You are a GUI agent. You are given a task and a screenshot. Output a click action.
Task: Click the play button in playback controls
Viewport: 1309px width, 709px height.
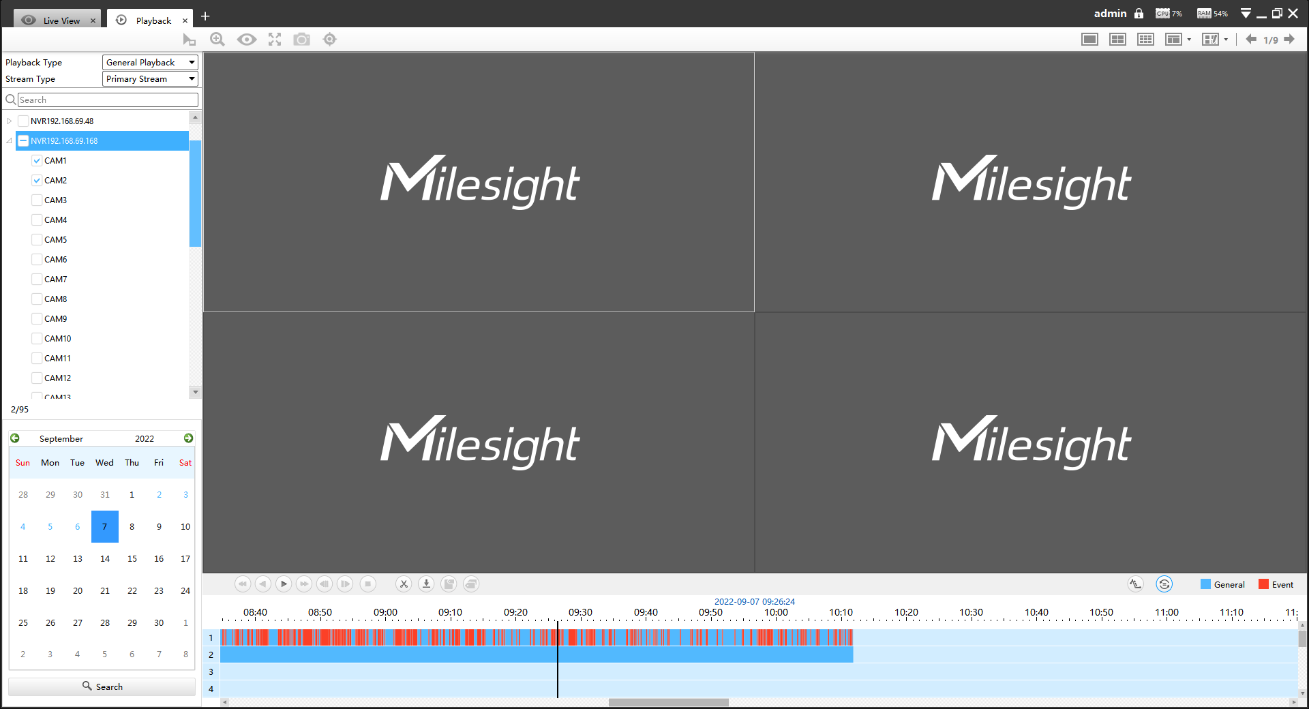(284, 584)
